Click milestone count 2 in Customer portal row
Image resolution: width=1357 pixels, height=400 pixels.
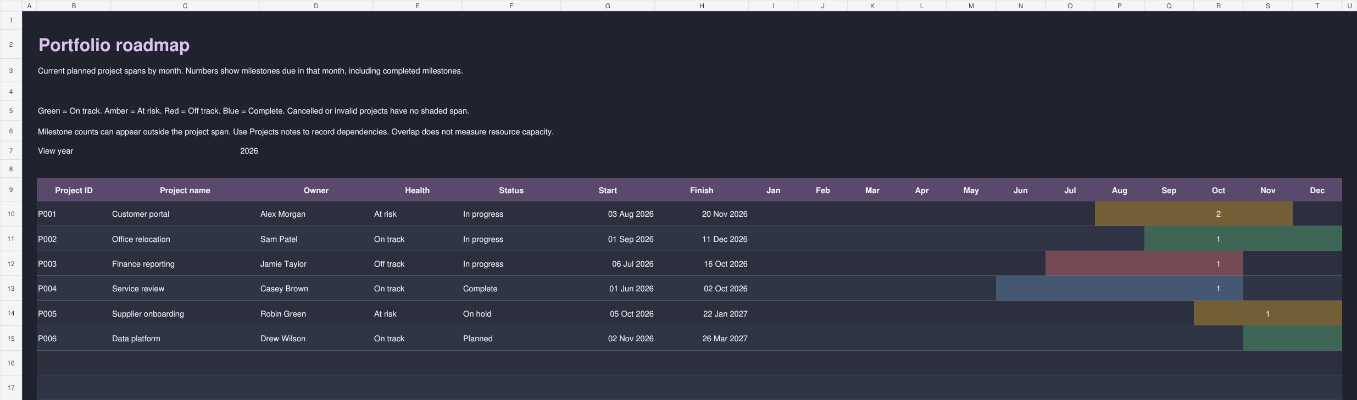coord(1219,214)
